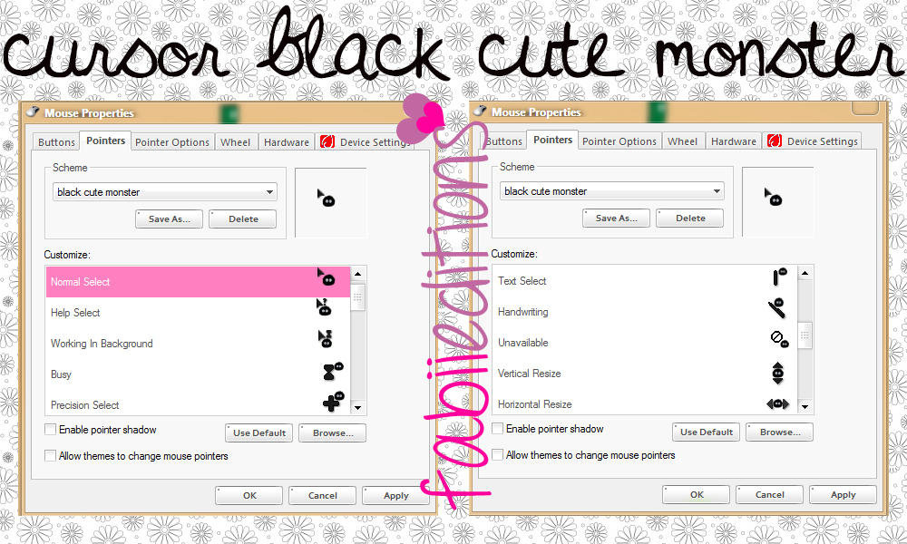Click the Save As button

pos(169,219)
